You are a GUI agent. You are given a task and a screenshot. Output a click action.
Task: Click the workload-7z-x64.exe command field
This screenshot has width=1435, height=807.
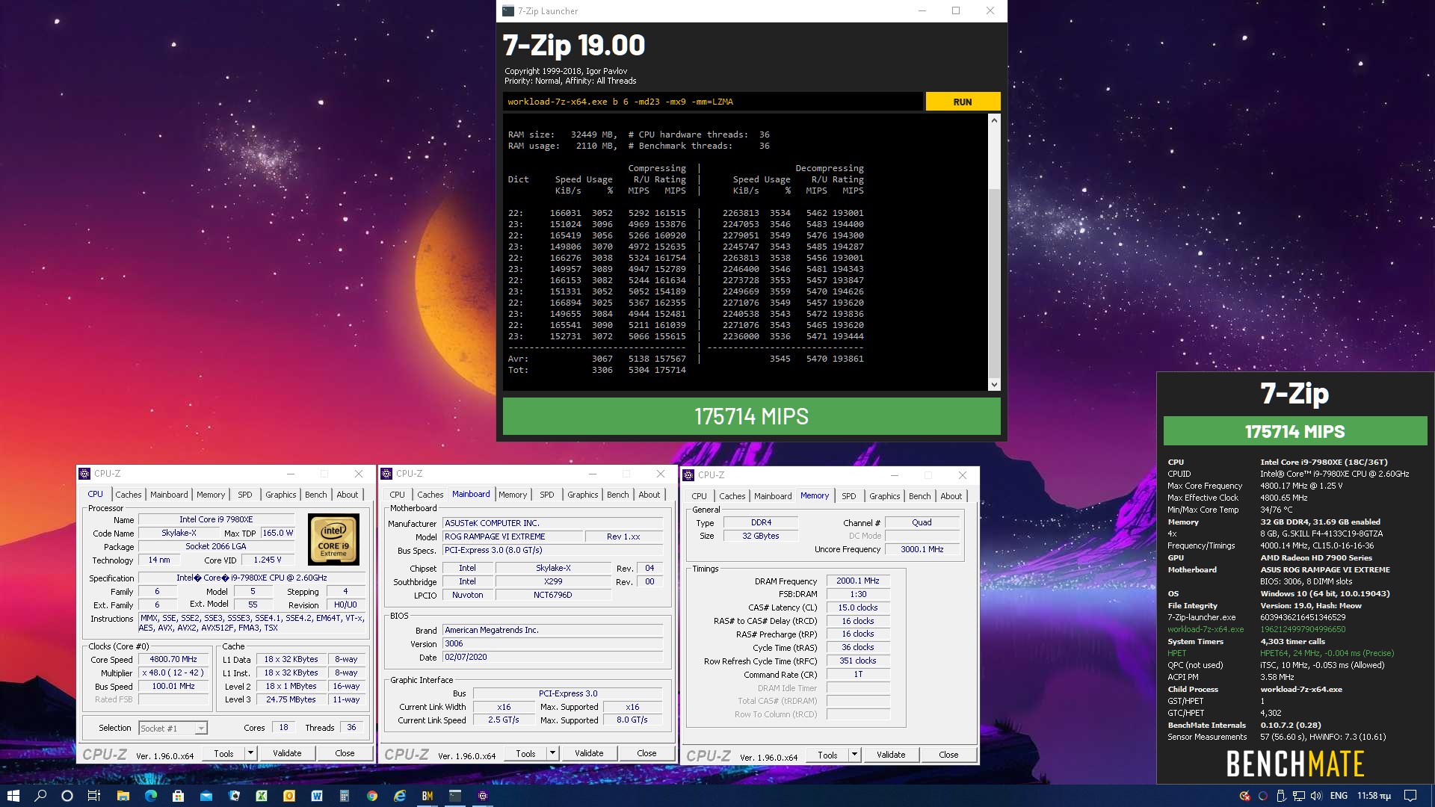pos(713,102)
